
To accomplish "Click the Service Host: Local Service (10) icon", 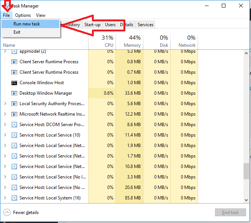I will pos(14,135).
